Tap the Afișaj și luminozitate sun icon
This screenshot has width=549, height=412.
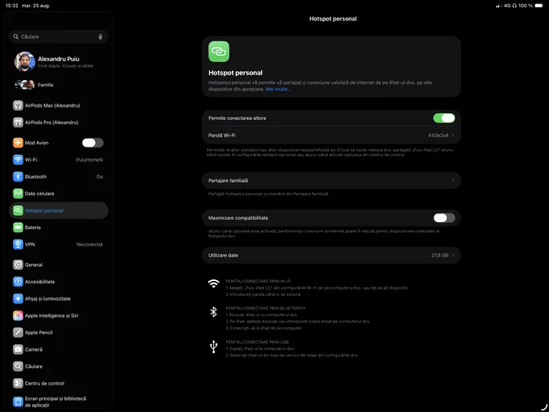pos(18,298)
